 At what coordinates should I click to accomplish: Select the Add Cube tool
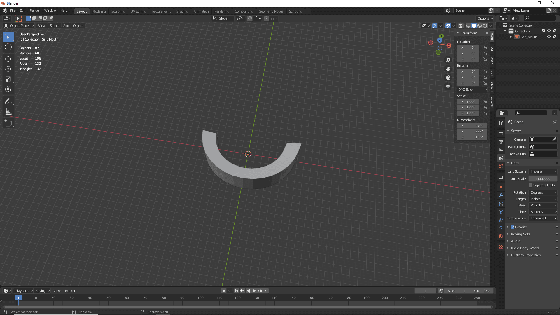[x=8, y=123]
